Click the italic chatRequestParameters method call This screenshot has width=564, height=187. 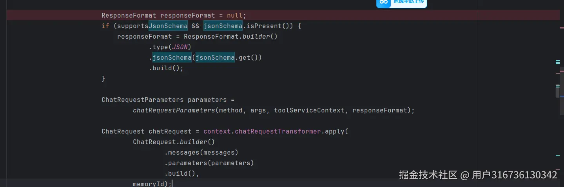tap(174, 110)
